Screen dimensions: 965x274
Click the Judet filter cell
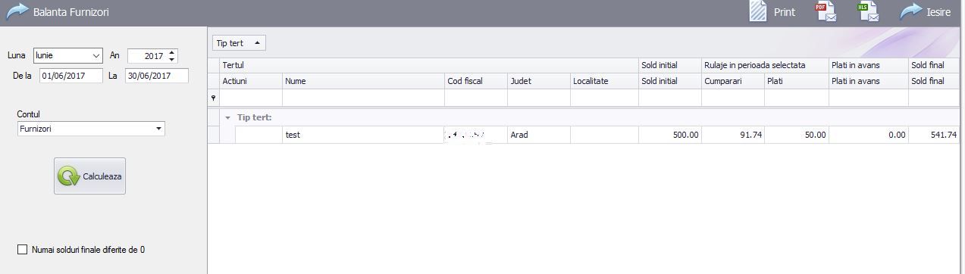pyautogui.click(x=538, y=98)
